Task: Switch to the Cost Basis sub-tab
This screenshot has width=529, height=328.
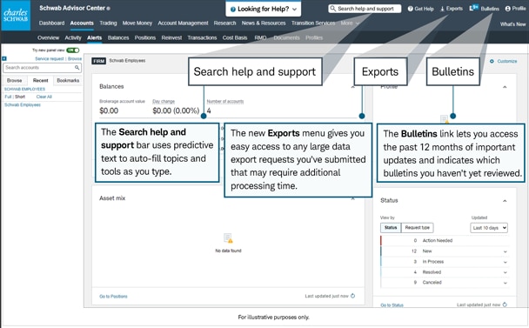Action: click(234, 37)
